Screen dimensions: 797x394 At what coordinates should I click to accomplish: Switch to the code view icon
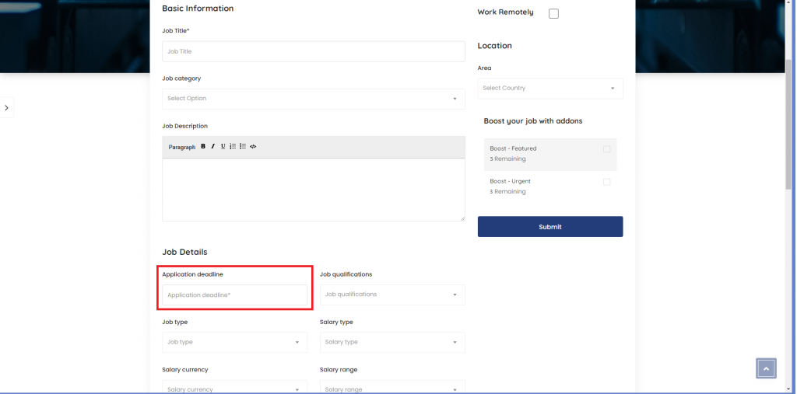tap(253, 146)
